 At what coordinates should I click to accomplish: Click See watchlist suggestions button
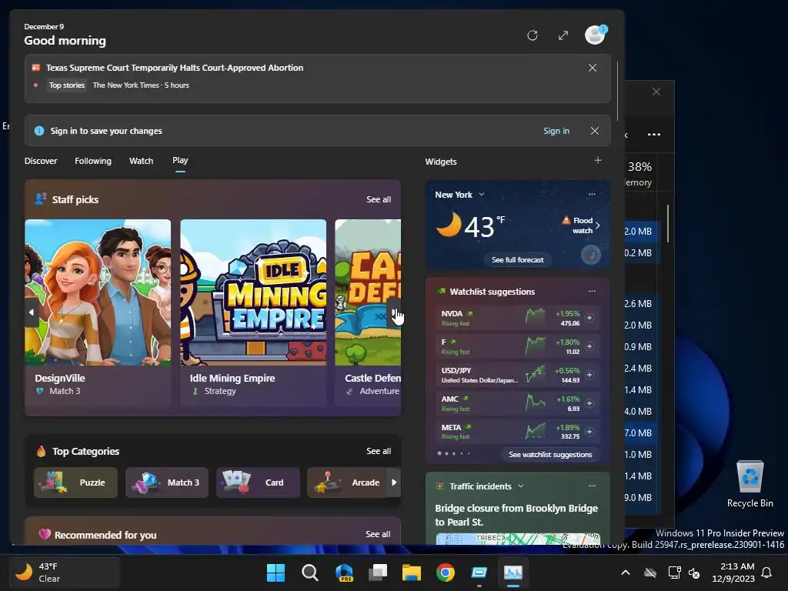(550, 454)
